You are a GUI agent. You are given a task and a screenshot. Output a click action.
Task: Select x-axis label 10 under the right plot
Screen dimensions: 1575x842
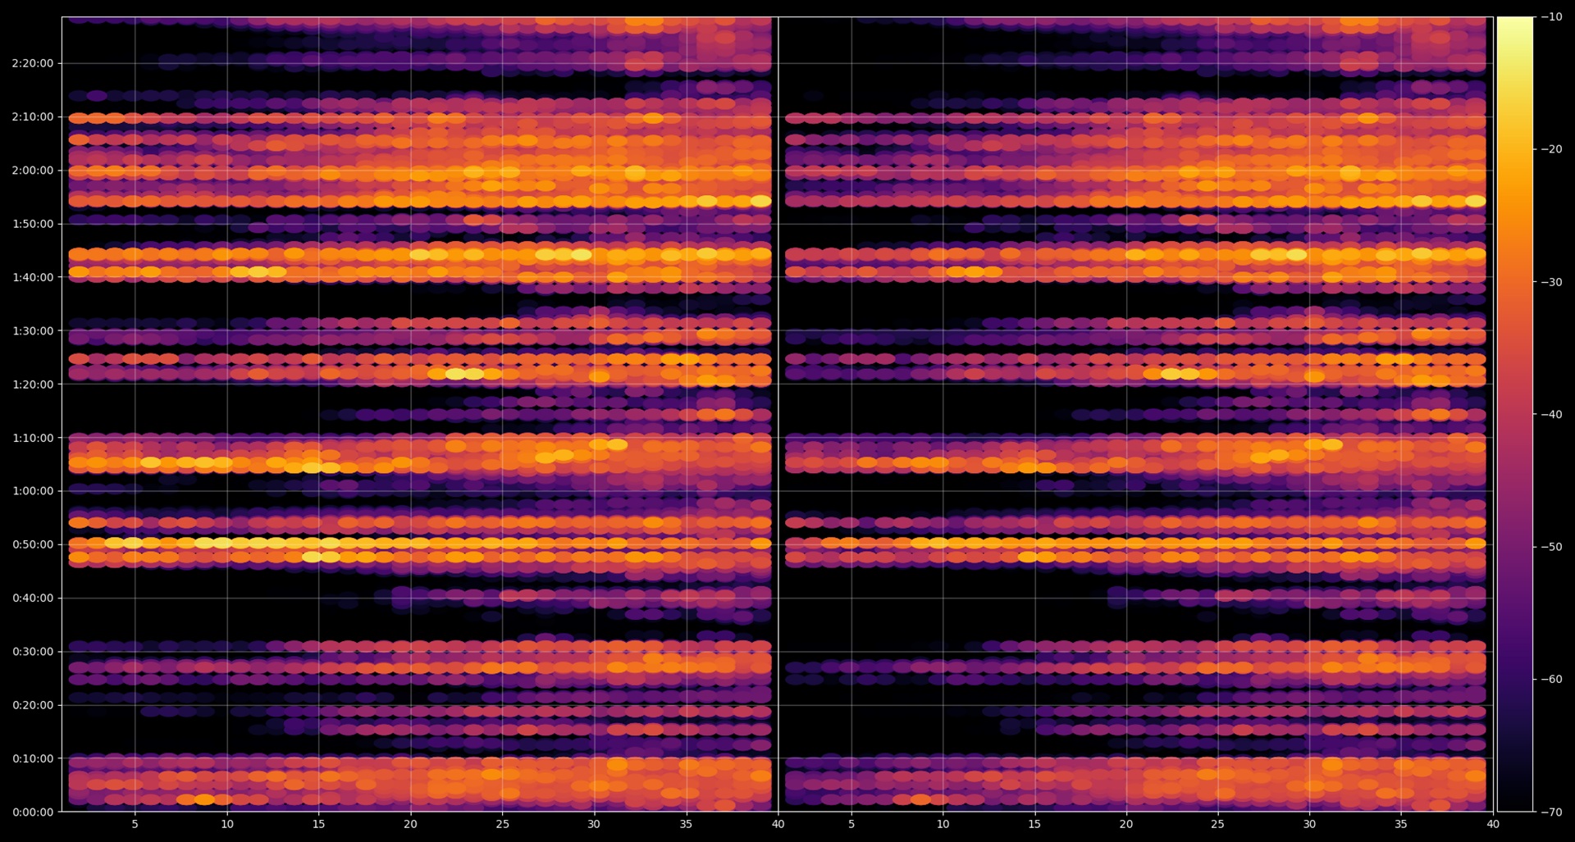coord(943,824)
